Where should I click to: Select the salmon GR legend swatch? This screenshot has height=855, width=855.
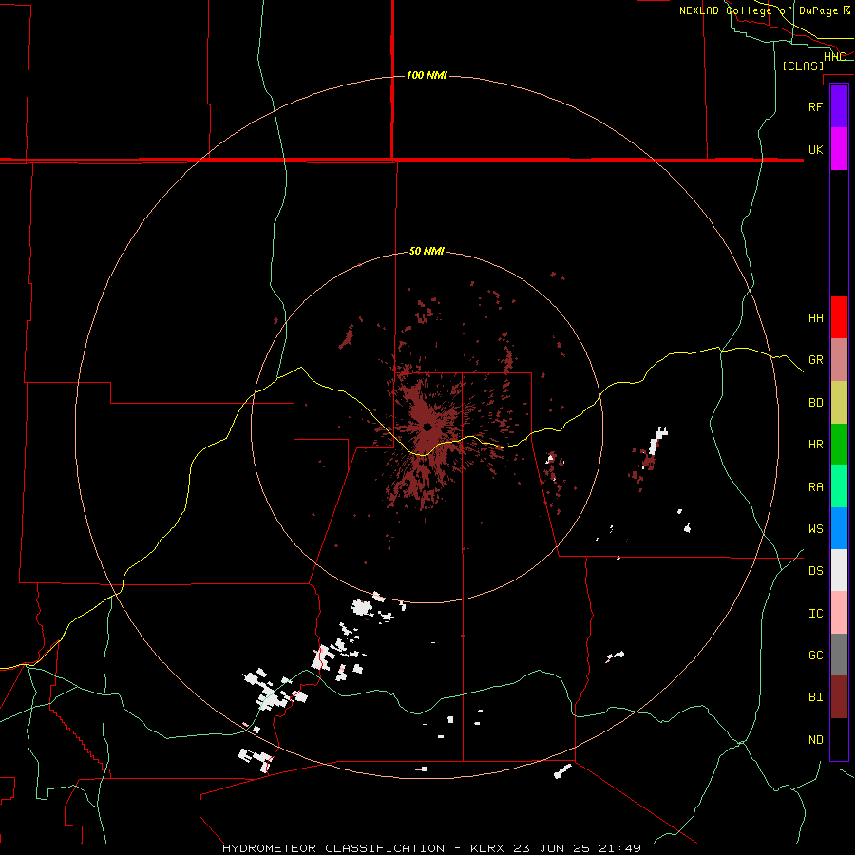click(839, 360)
